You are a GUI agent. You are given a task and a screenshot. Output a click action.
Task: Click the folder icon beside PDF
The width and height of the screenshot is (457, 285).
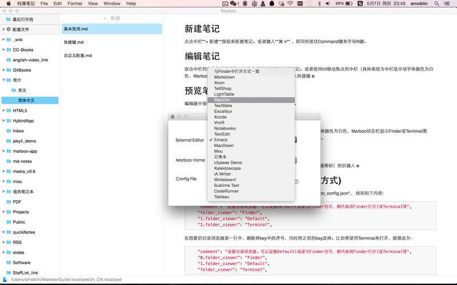click(x=9, y=202)
